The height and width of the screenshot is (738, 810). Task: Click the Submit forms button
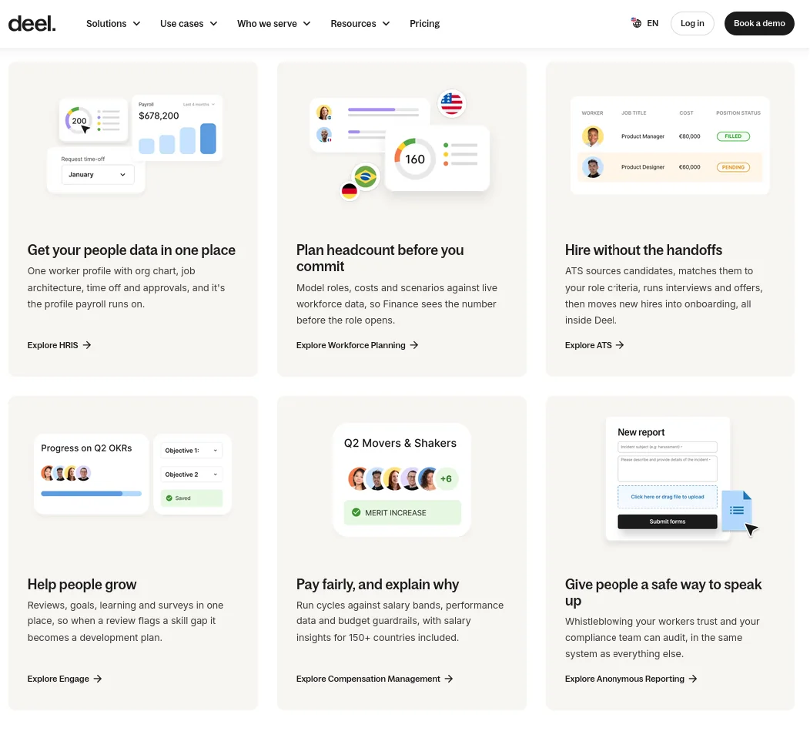[668, 522]
